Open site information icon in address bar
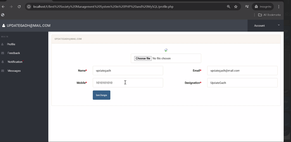 pyautogui.click(x=29, y=7)
